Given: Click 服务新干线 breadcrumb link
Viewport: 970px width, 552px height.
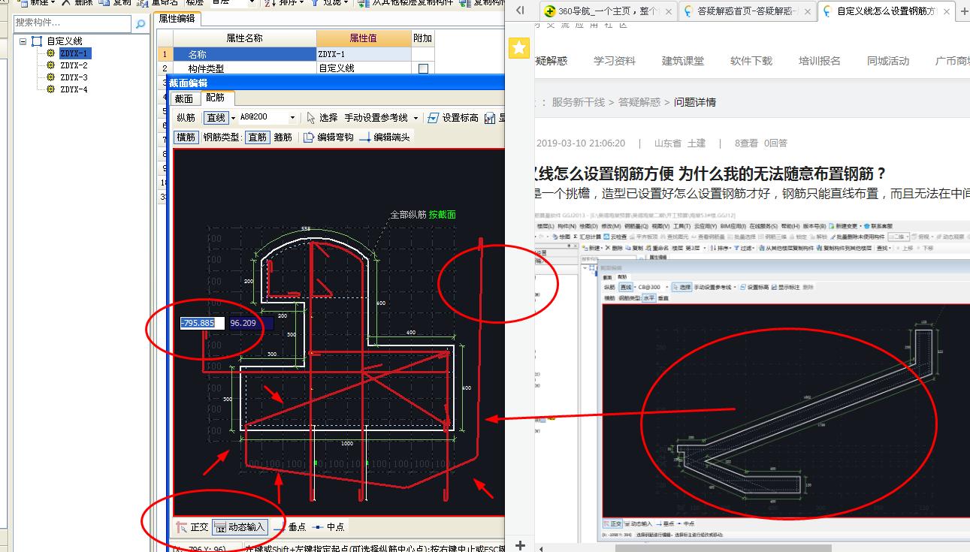Looking at the screenshot, I should coord(578,102).
